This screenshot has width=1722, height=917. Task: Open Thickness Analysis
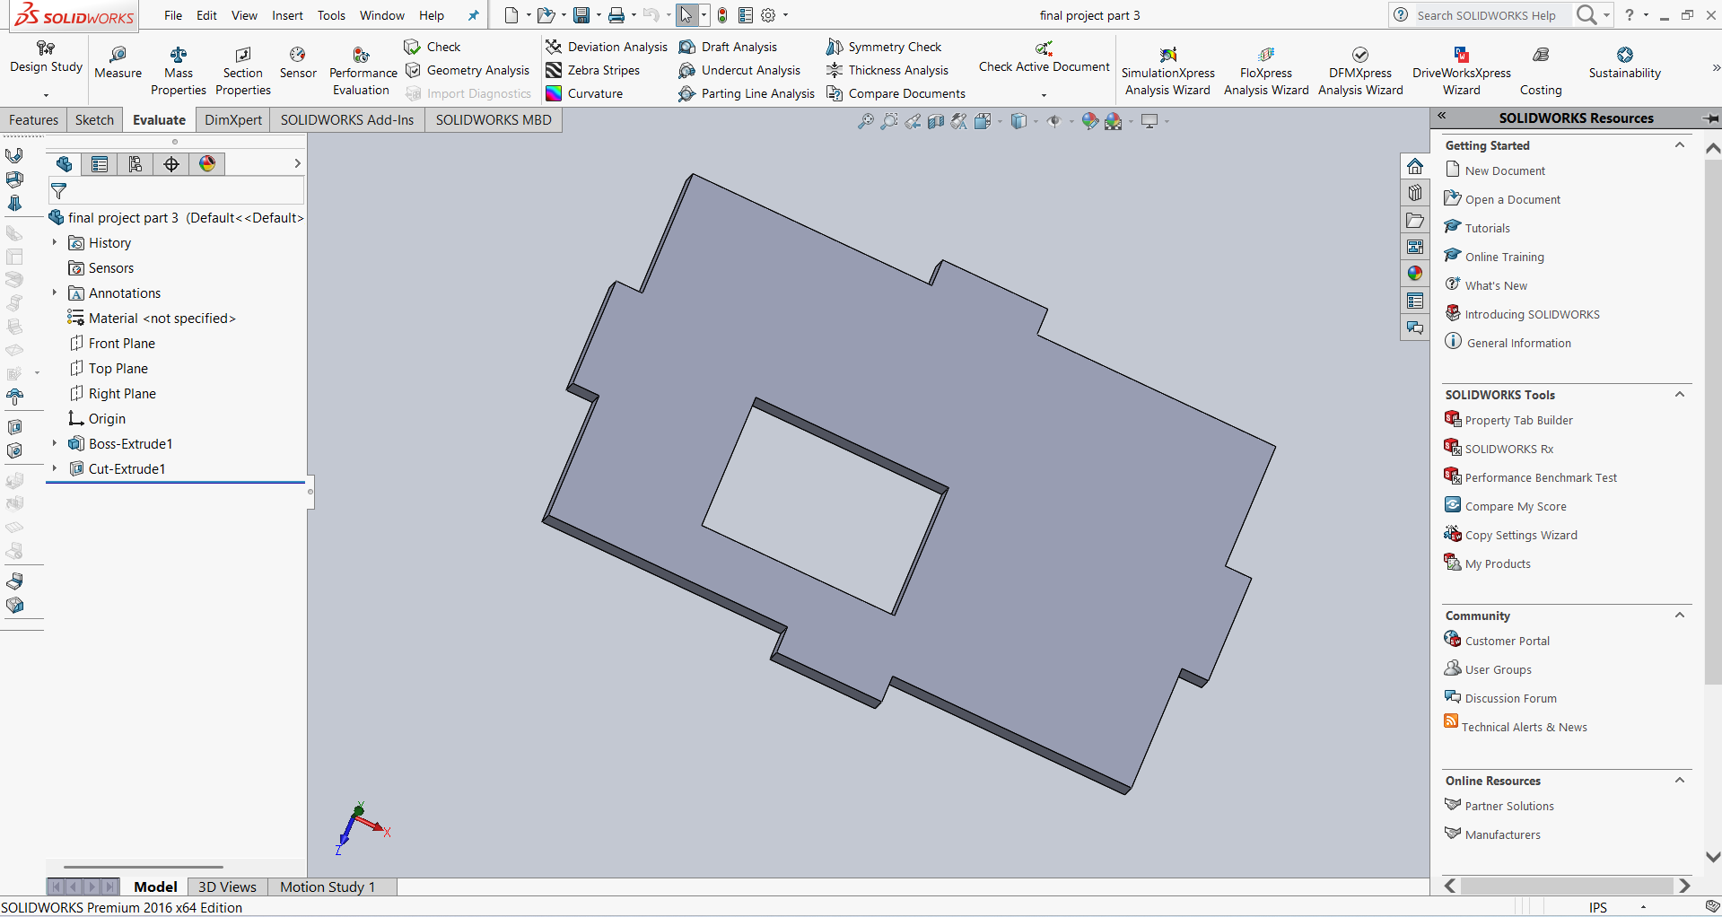[x=887, y=70]
